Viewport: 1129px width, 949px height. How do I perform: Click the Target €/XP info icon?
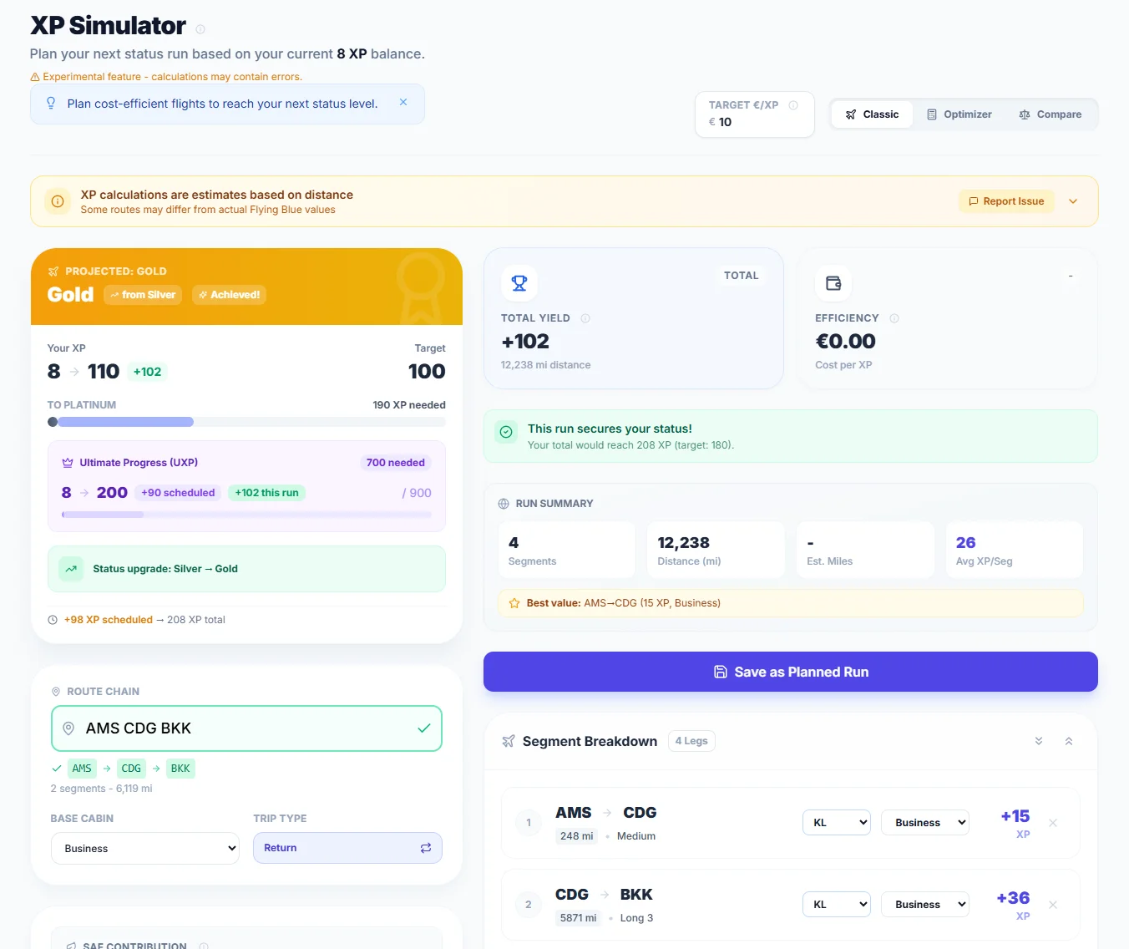tap(793, 105)
